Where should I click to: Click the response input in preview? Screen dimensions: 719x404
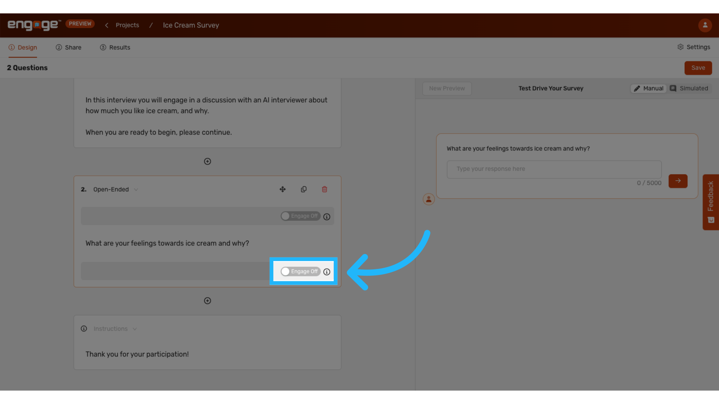(554, 169)
